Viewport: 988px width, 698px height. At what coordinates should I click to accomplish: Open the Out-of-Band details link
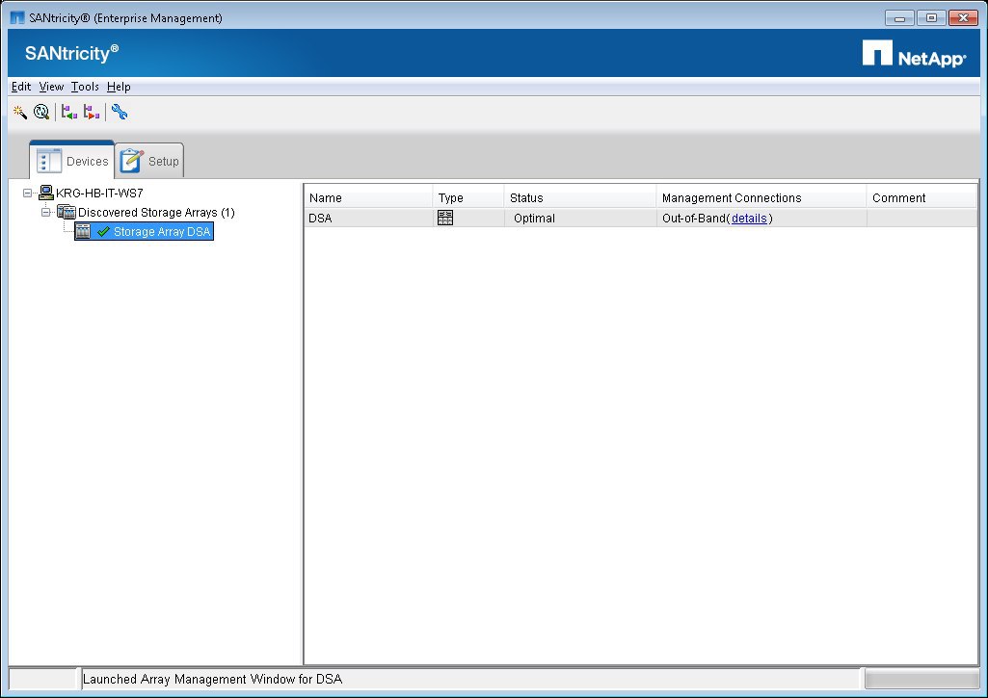tap(749, 219)
